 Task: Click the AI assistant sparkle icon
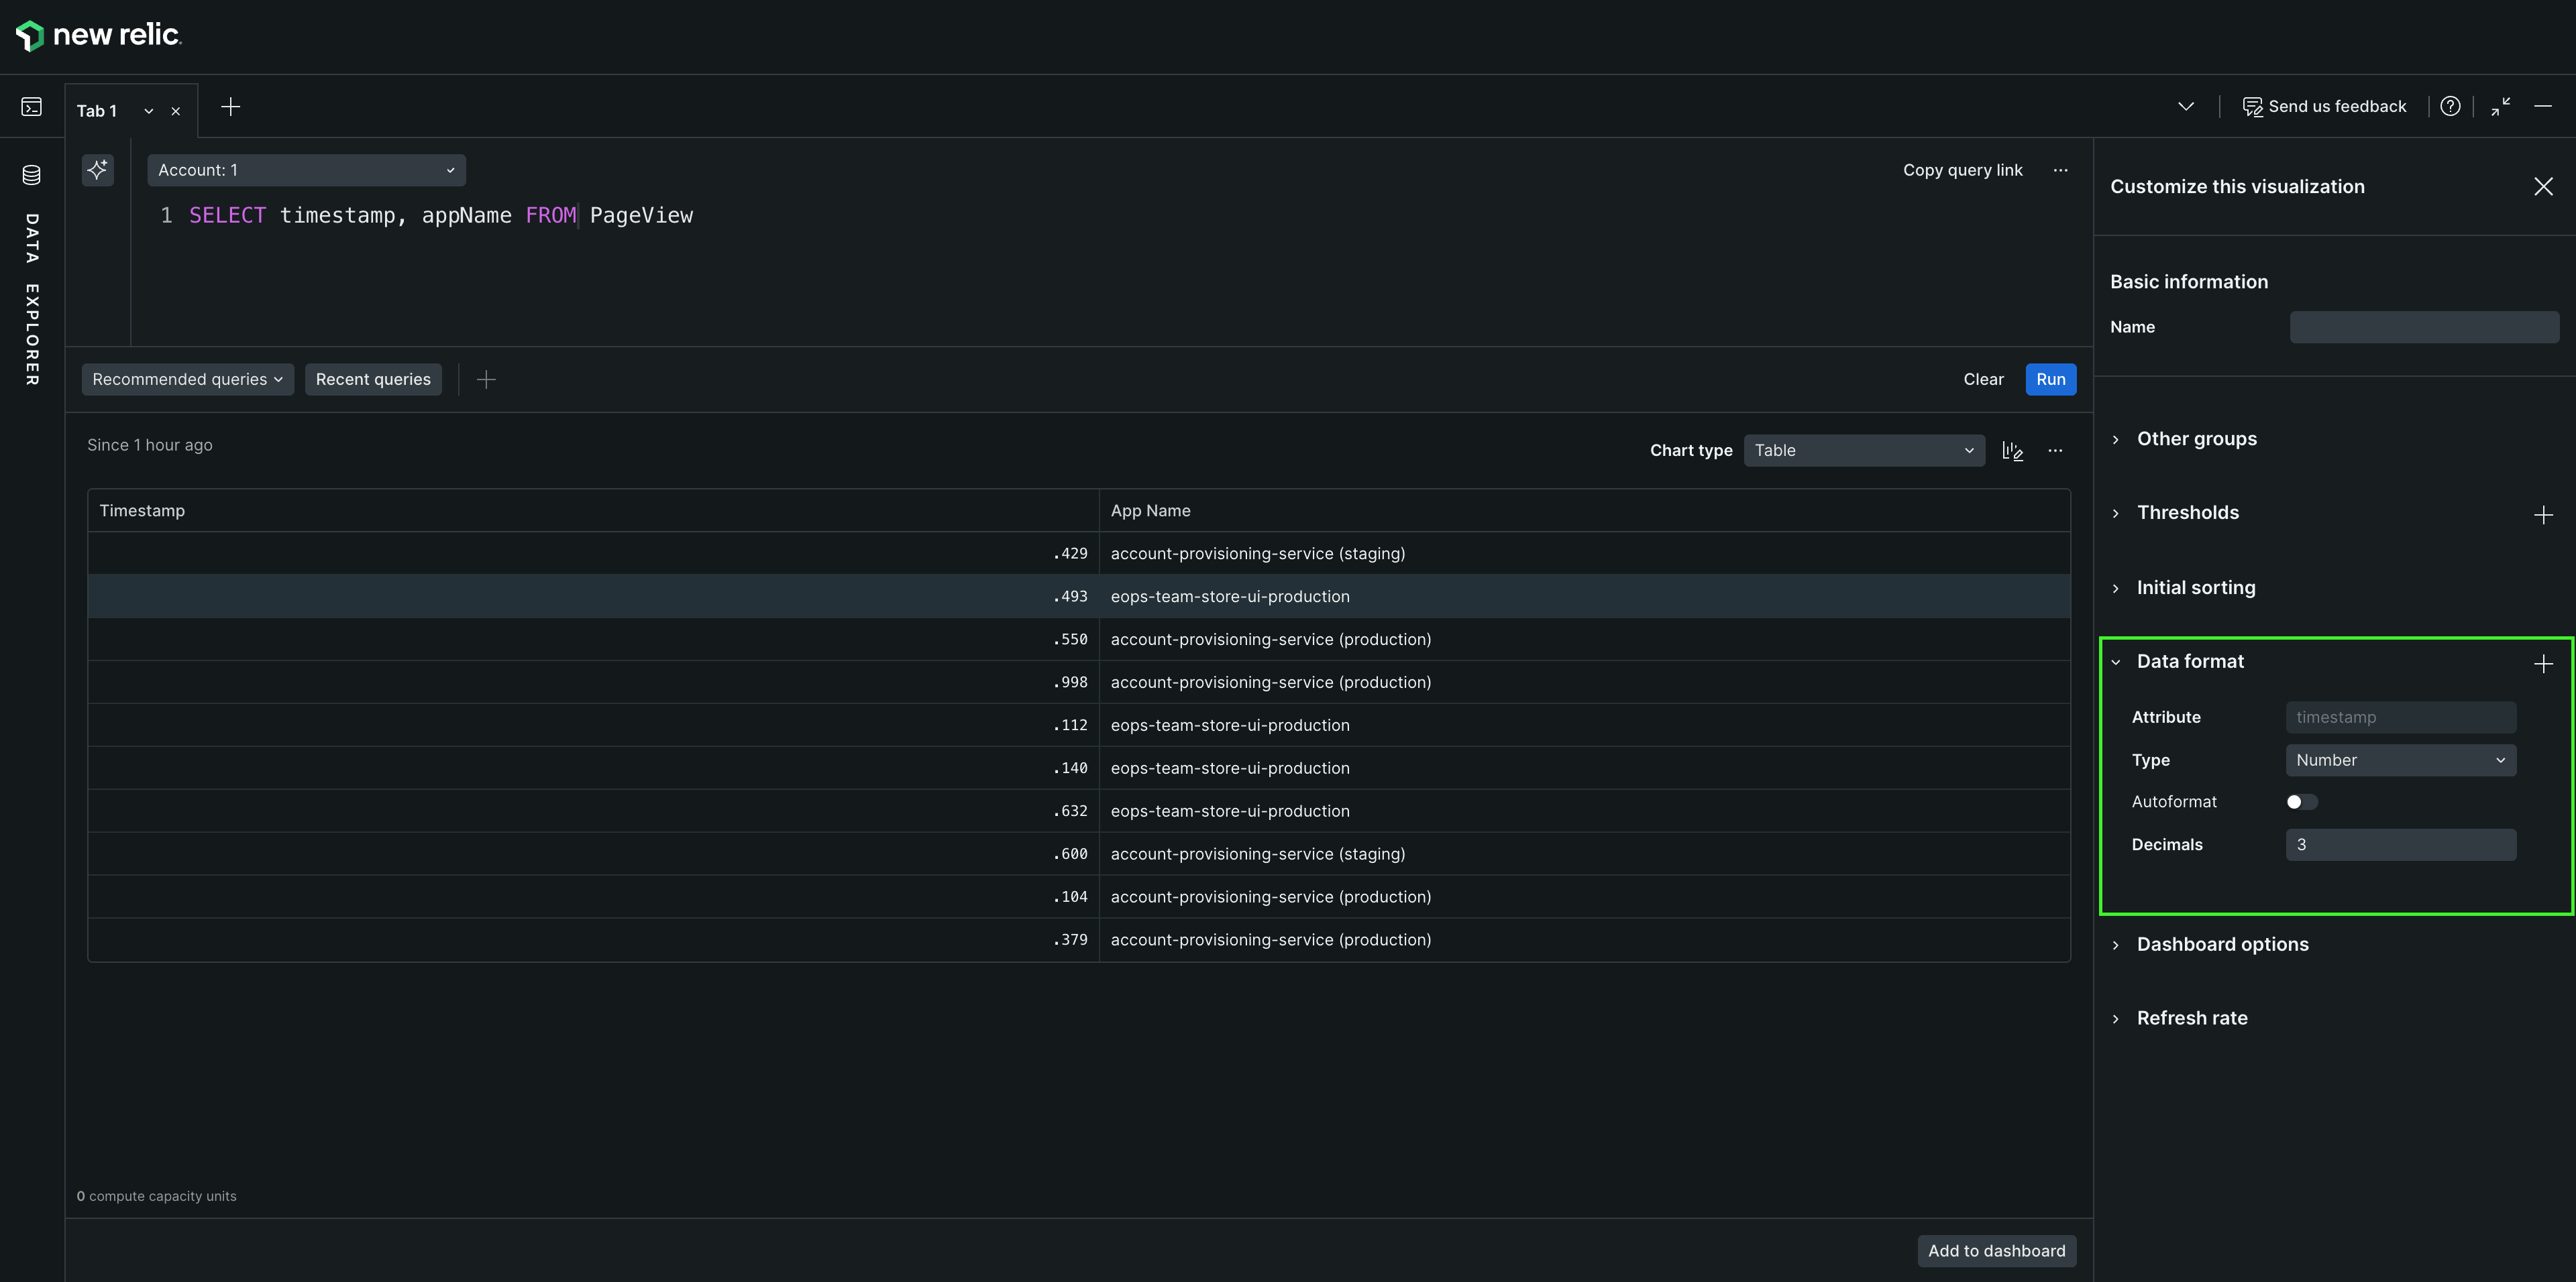[98, 170]
